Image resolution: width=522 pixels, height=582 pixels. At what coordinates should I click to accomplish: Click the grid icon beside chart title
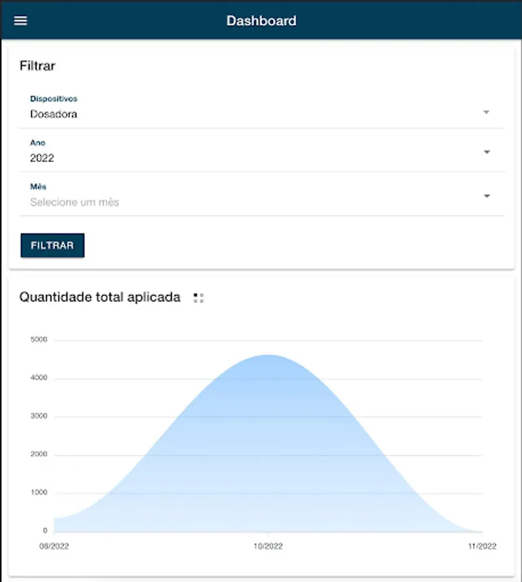[199, 298]
